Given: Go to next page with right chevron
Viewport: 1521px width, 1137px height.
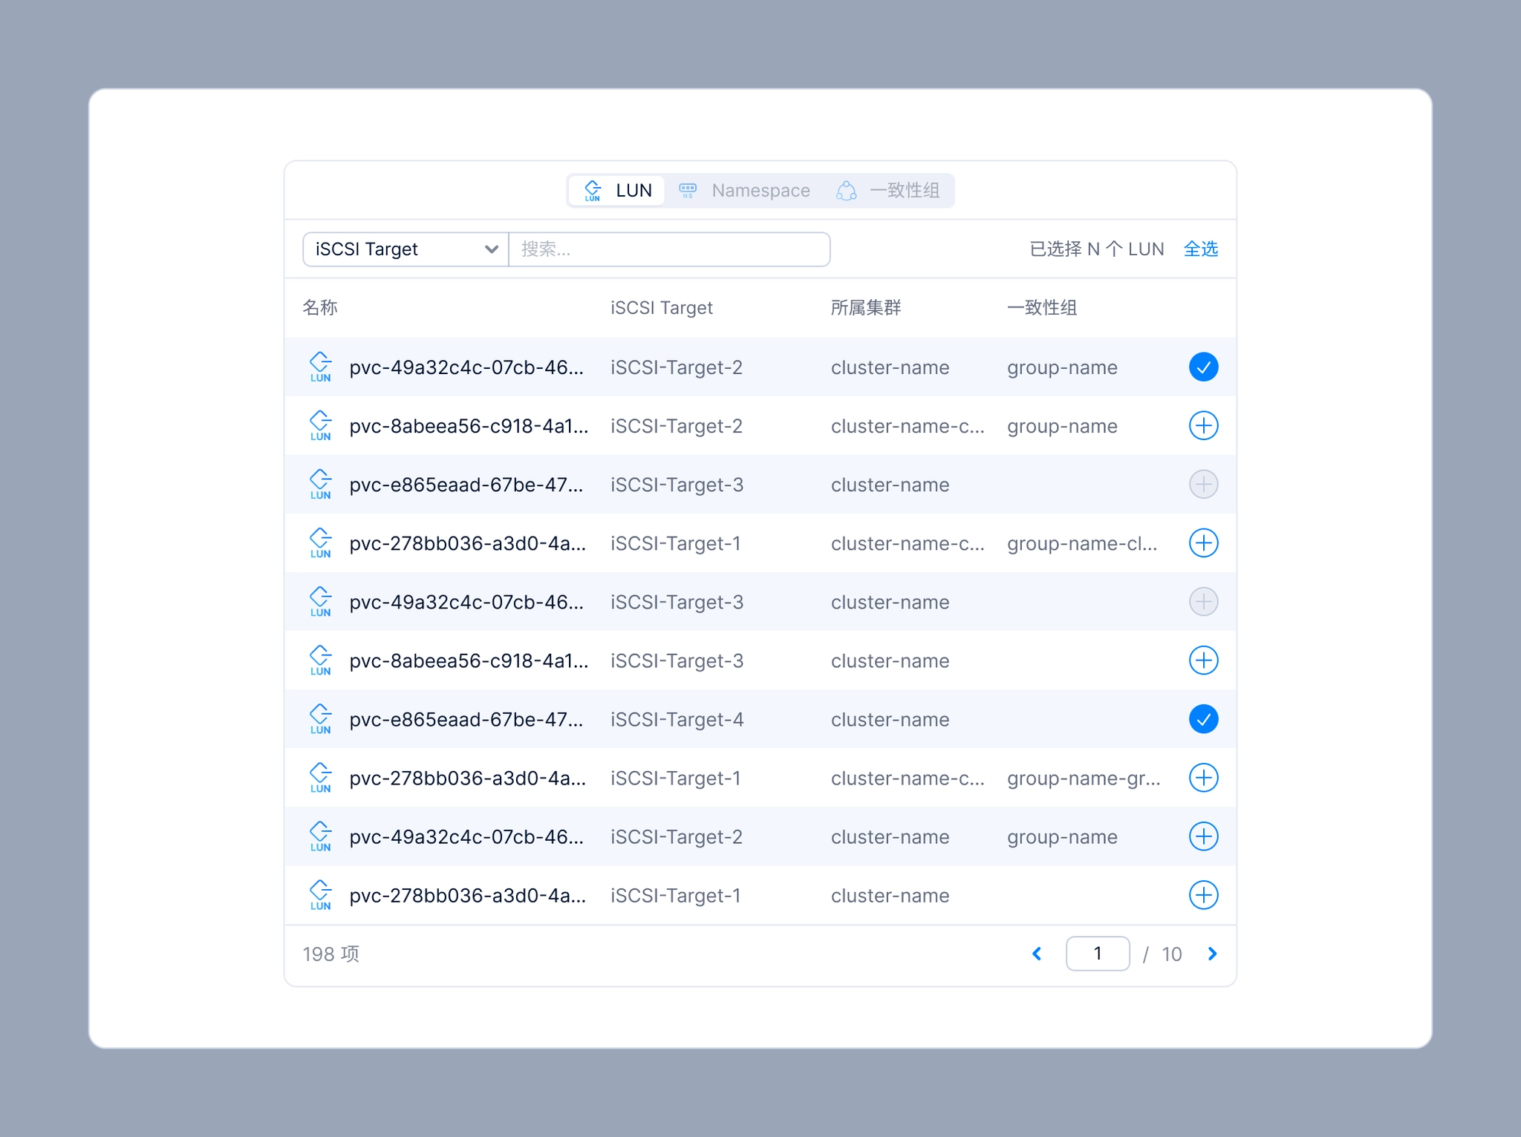Looking at the screenshot, I should click(1212, 954).
